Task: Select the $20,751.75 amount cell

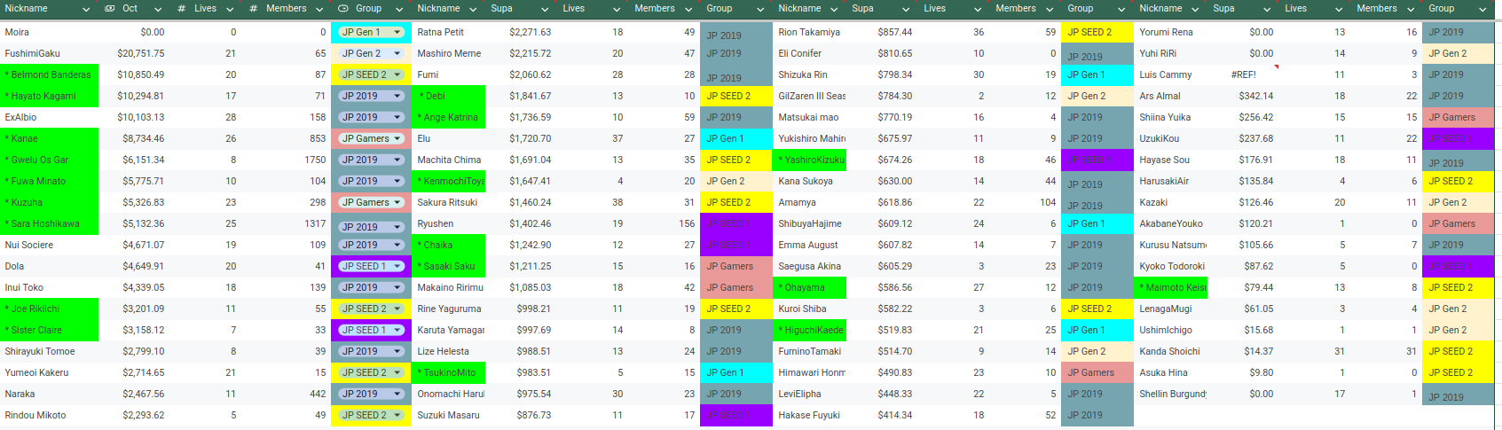Action: point(134,53)
